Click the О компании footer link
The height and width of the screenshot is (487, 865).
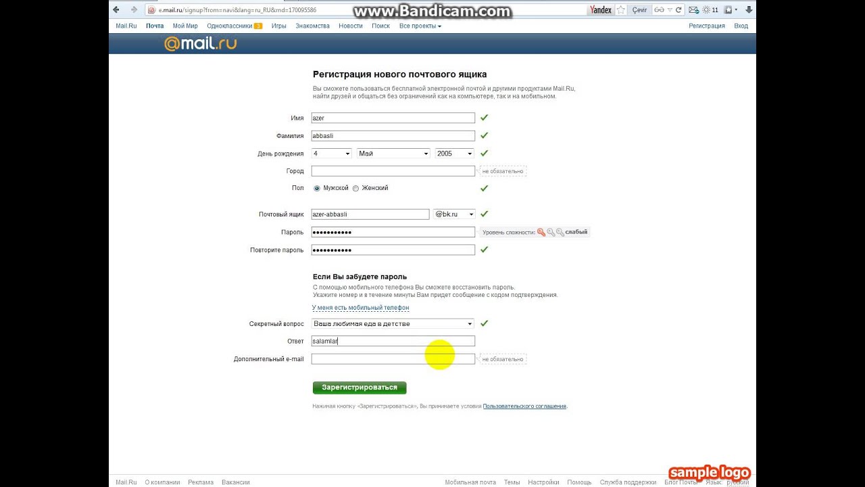coord(162,482)
